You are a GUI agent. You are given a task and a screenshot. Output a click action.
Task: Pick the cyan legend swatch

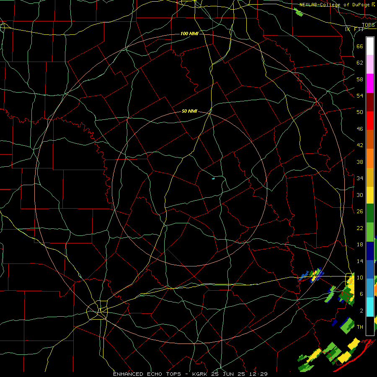tap(370, 307)
